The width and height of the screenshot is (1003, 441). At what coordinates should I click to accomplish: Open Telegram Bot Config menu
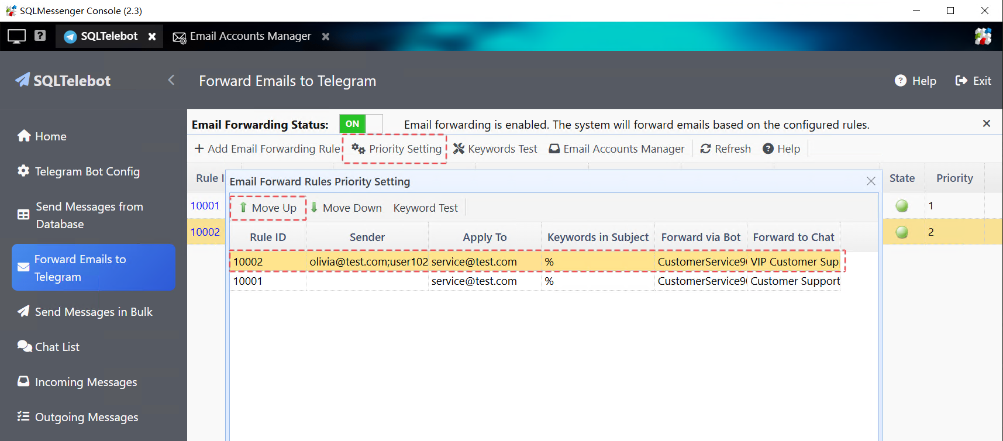pos(87,171)
